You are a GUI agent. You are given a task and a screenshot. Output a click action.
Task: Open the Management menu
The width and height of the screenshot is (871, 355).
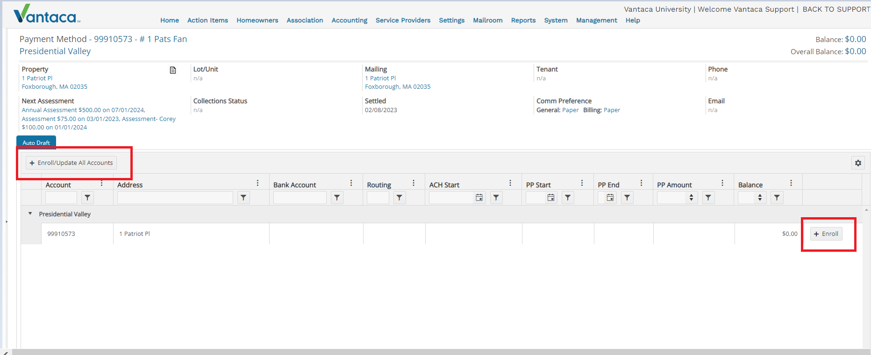[x=597, y=21]
